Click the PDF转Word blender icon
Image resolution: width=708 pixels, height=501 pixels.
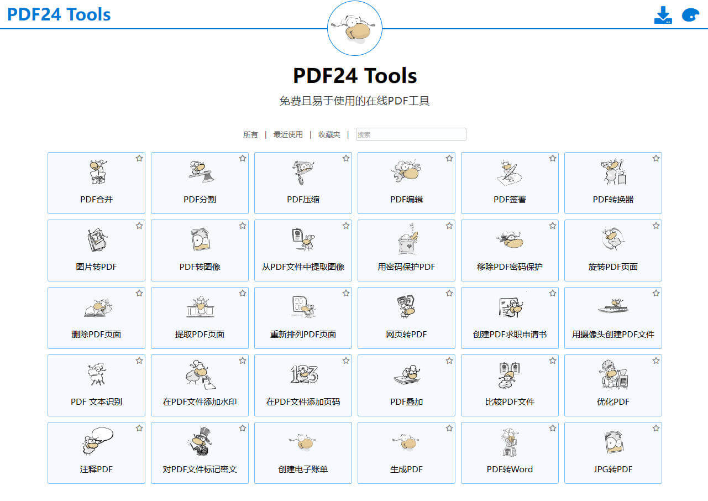510,442
